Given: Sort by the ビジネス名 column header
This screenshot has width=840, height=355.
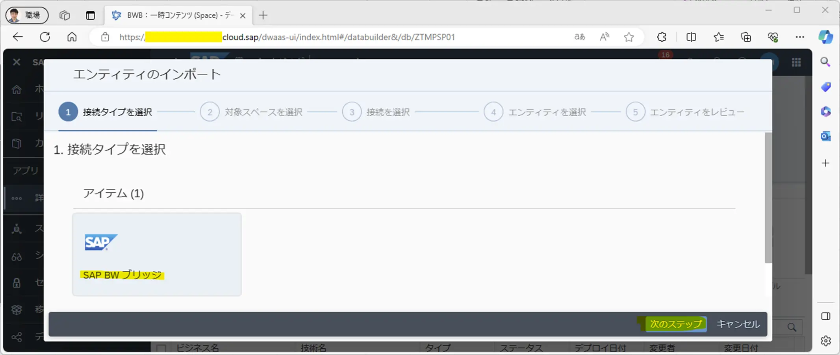Looking at the screenshot, I should (x=198, y=348).
